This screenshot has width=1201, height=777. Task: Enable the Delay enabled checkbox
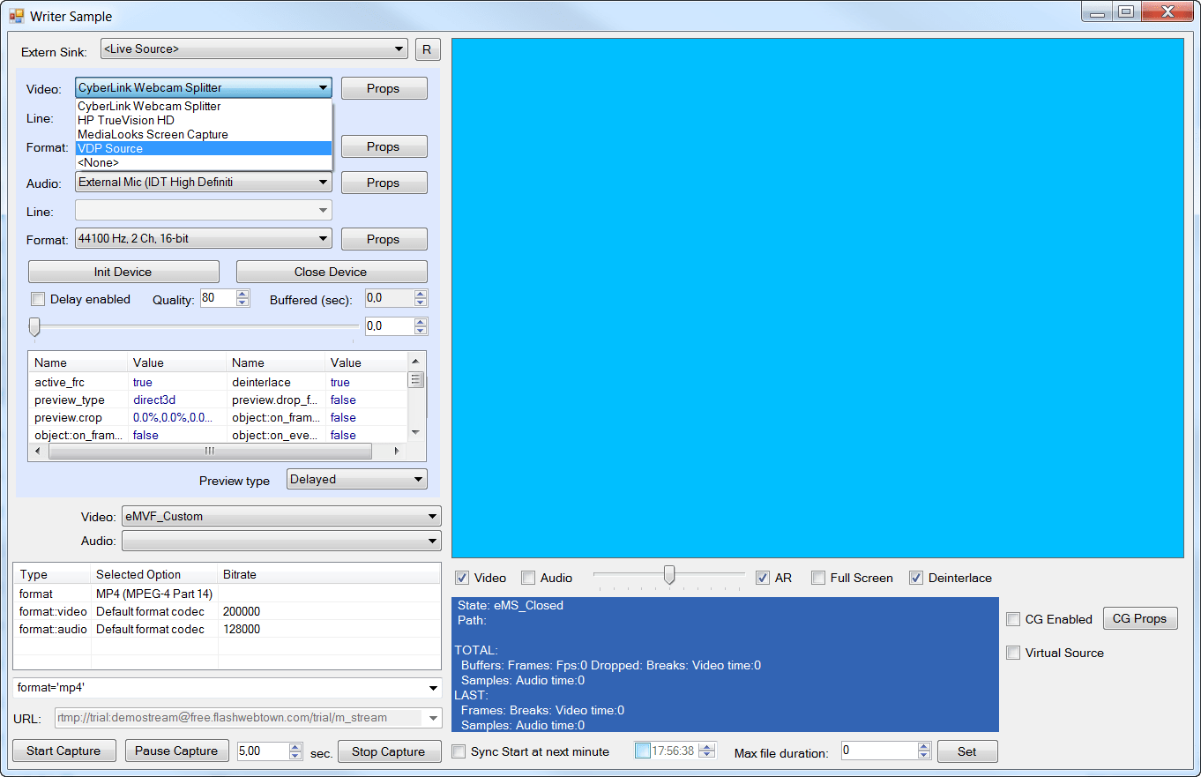click(38, 299)
